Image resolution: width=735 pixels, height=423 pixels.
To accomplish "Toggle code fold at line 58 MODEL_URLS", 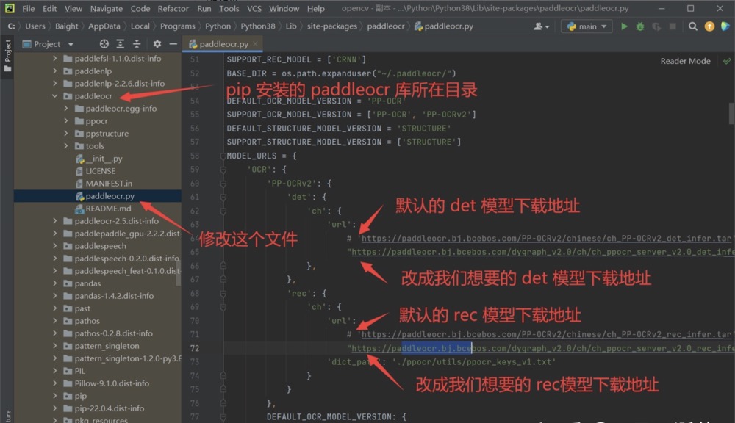I will click(x=223, y=156).
